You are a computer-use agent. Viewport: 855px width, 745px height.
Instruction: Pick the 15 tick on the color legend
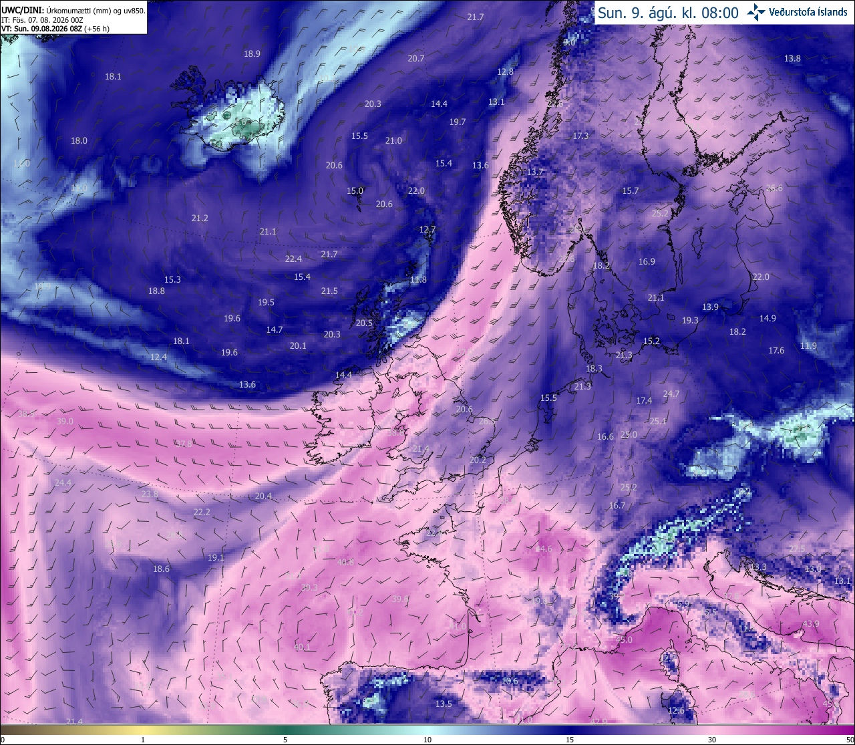pyautogui.click(x=570, y=740)
